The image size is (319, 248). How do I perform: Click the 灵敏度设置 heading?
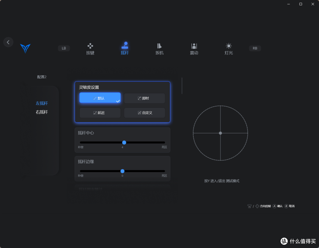tap(89, 87)
